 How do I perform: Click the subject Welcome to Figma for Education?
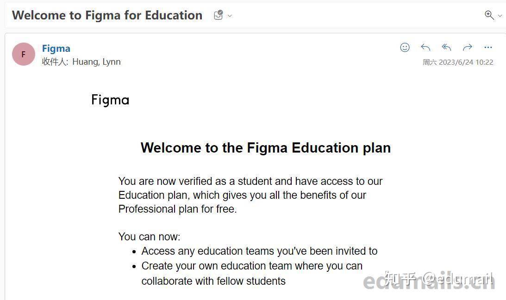click(x=107, y=15)
